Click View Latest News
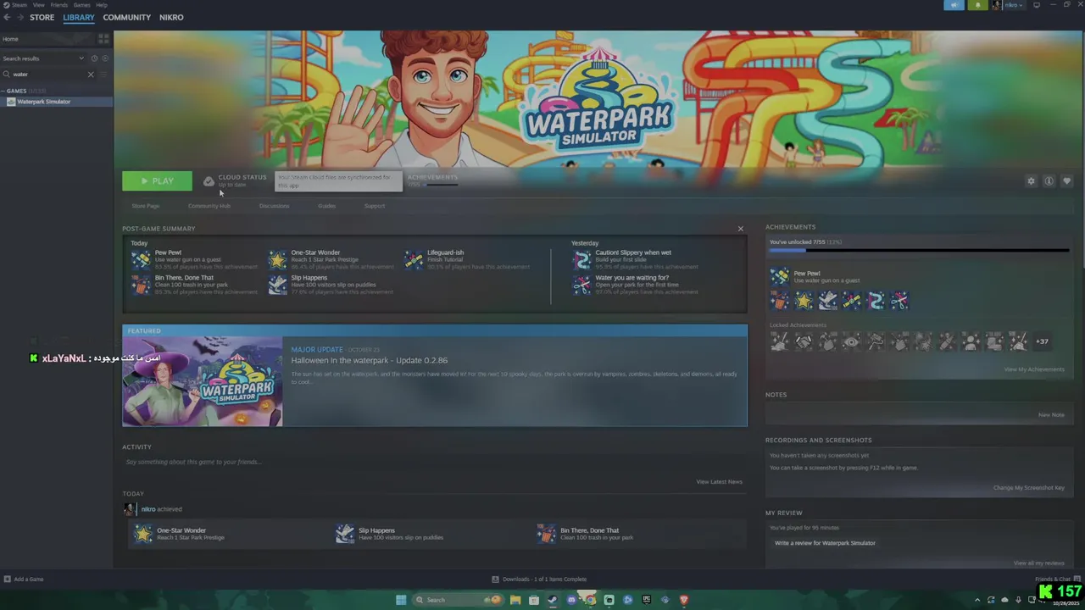1085x610 pixels. [x=719, y=482]
